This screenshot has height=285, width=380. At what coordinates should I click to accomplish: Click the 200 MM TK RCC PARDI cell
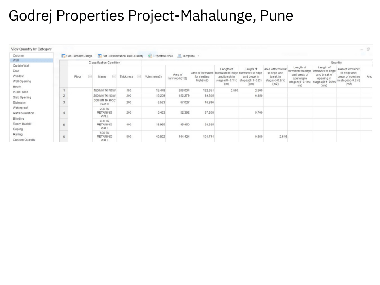coord(104,102)
